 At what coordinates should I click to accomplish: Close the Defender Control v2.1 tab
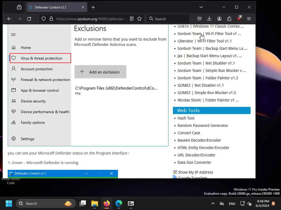click(x=83, y=7)
